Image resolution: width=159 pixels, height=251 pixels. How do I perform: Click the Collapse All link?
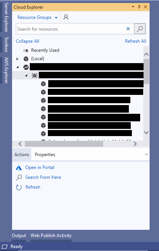coord(28,41)
